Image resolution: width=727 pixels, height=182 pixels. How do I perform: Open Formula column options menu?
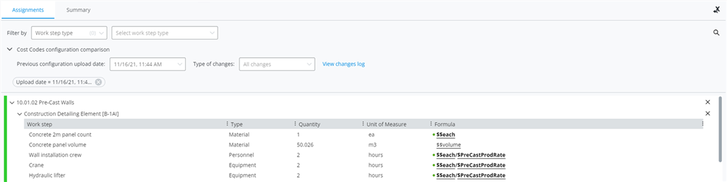tap(702, 124)
